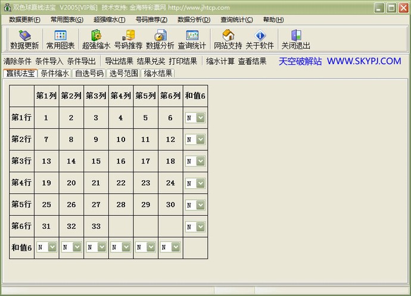This screenshot has height=296, width=411.
Task: Open the 超强缩水(T) menu
Action: (109, 20)
